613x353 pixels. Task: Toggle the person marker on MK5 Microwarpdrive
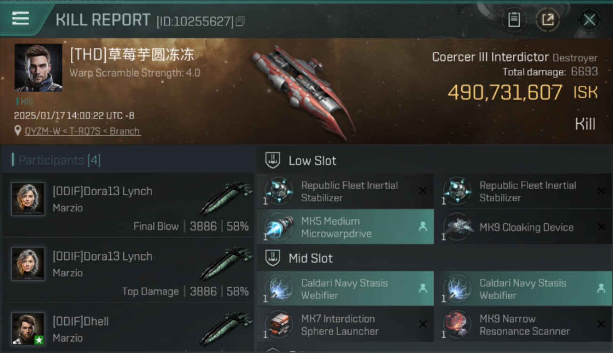click(x=423, y=227)
